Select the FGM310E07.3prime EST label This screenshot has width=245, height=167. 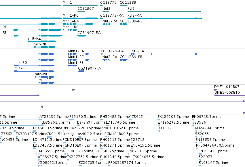pyautogui.click(x=80, y=140)
